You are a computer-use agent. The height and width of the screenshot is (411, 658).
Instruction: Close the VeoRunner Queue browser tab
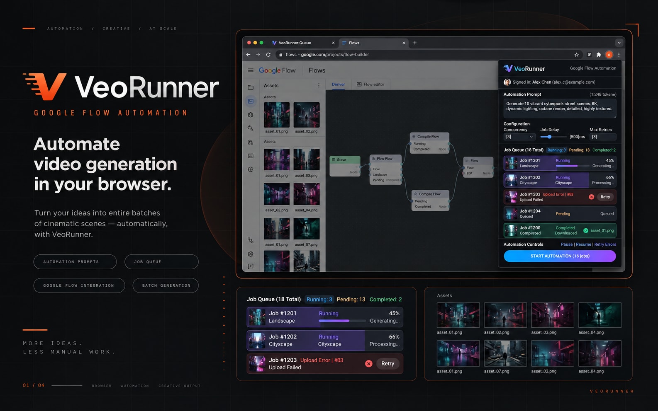coord(333,43)
